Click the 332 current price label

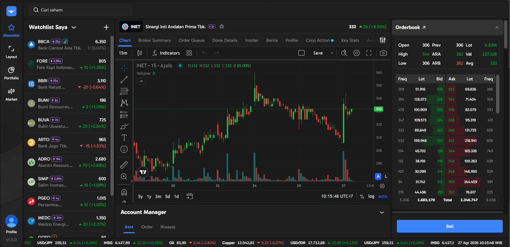[378, 109]
